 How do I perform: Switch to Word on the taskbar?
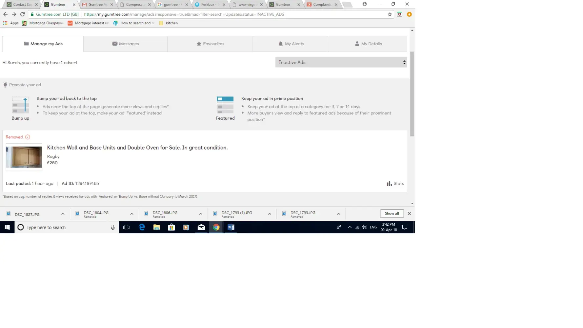click(x=231, y=227)
